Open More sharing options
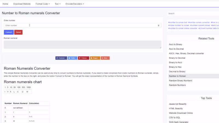This screenshot has height=123, width=219. [105, 58]
